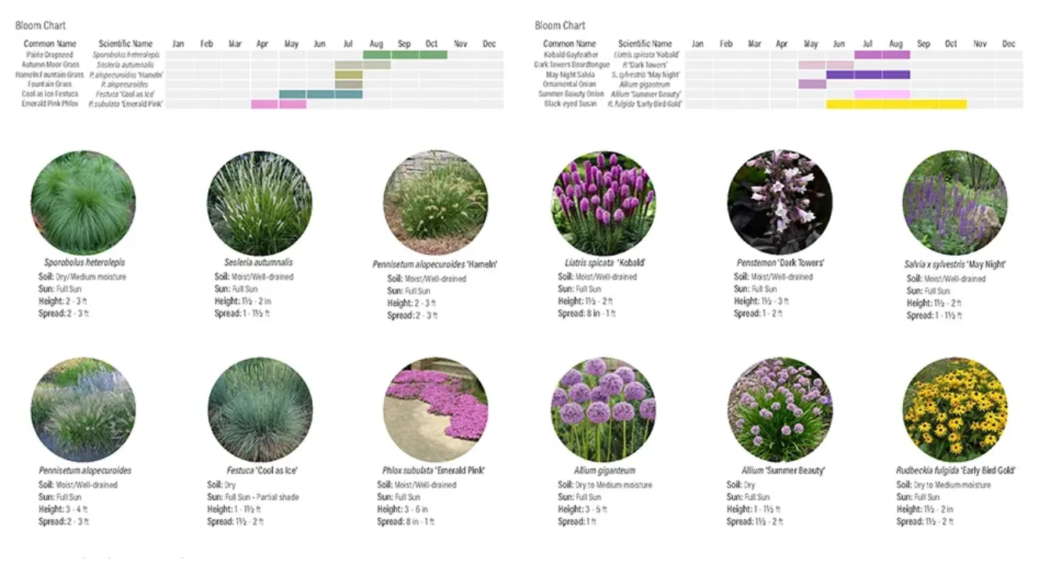
Task: Click the yellow Black-eyed Susan bloom bar
Action: (897, 104)
